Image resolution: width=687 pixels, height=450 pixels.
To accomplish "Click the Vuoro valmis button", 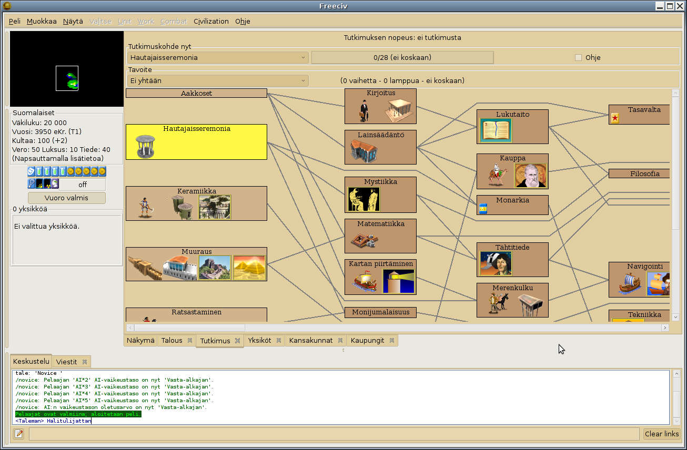I will tap(67, 198).
